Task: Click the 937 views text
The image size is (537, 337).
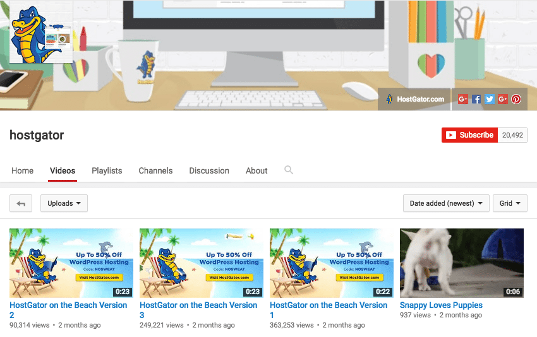Action: 415,315
